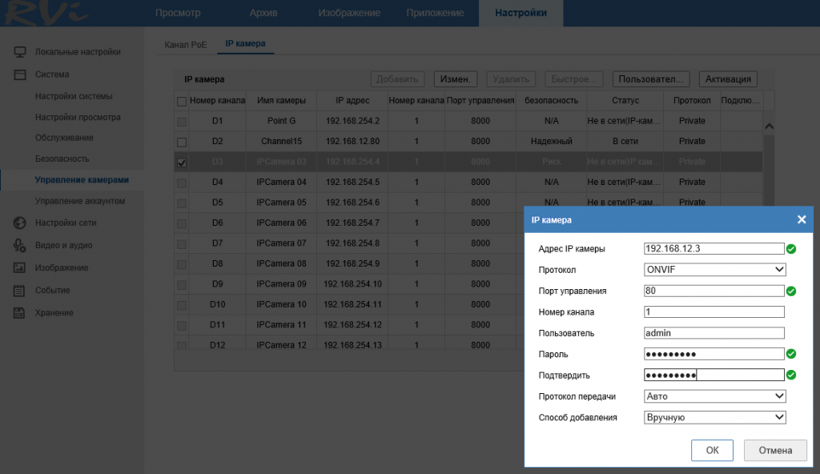Click the table scrollbar up arrow

(770, 127)
